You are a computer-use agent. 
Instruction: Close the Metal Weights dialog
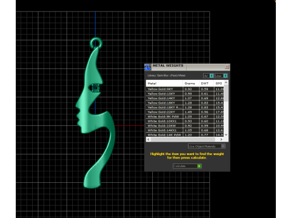227,67
